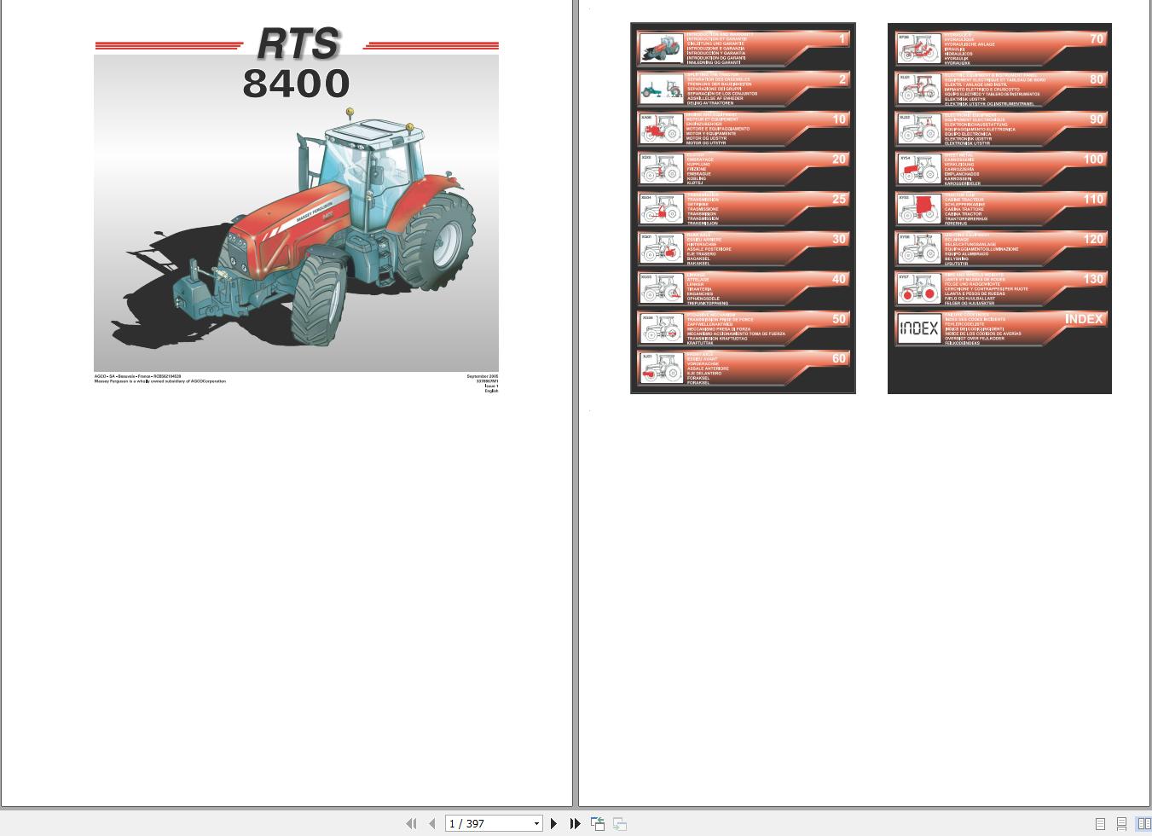1152x836 pixels.
Task: Click the section 130 wheels tractor thumbnail
Action: pyautogui.click(x=918, y=289)
